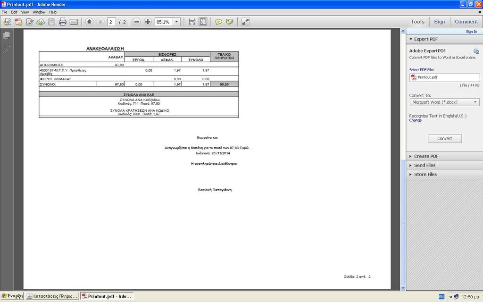Click the Open file toolbar icon

click(x=8, y=22)
